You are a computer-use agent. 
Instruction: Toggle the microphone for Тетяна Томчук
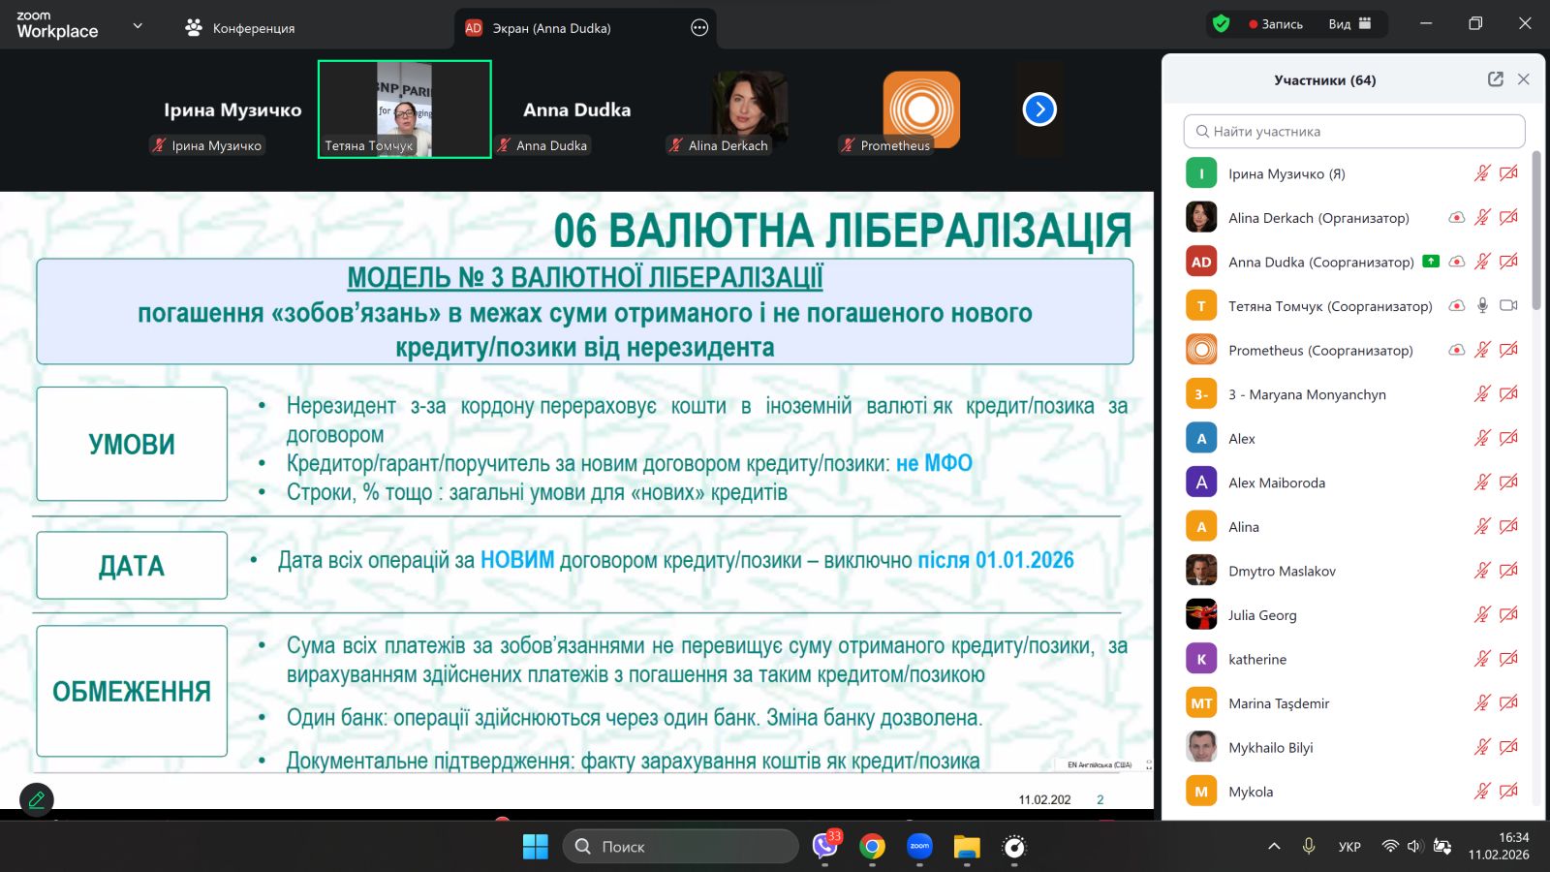point(1482,306)
